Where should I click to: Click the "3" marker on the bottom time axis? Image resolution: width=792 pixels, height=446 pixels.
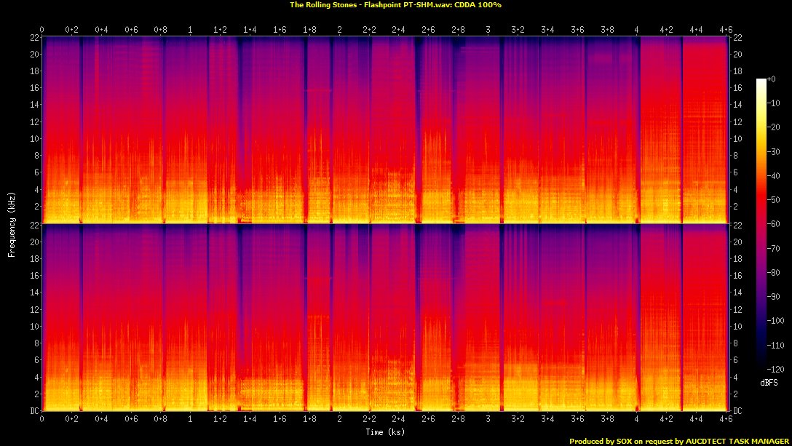(488, 420)
